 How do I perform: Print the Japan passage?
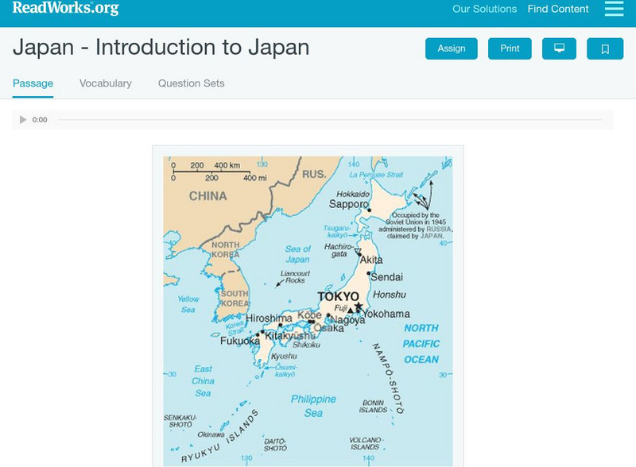(x=510, y=48)
